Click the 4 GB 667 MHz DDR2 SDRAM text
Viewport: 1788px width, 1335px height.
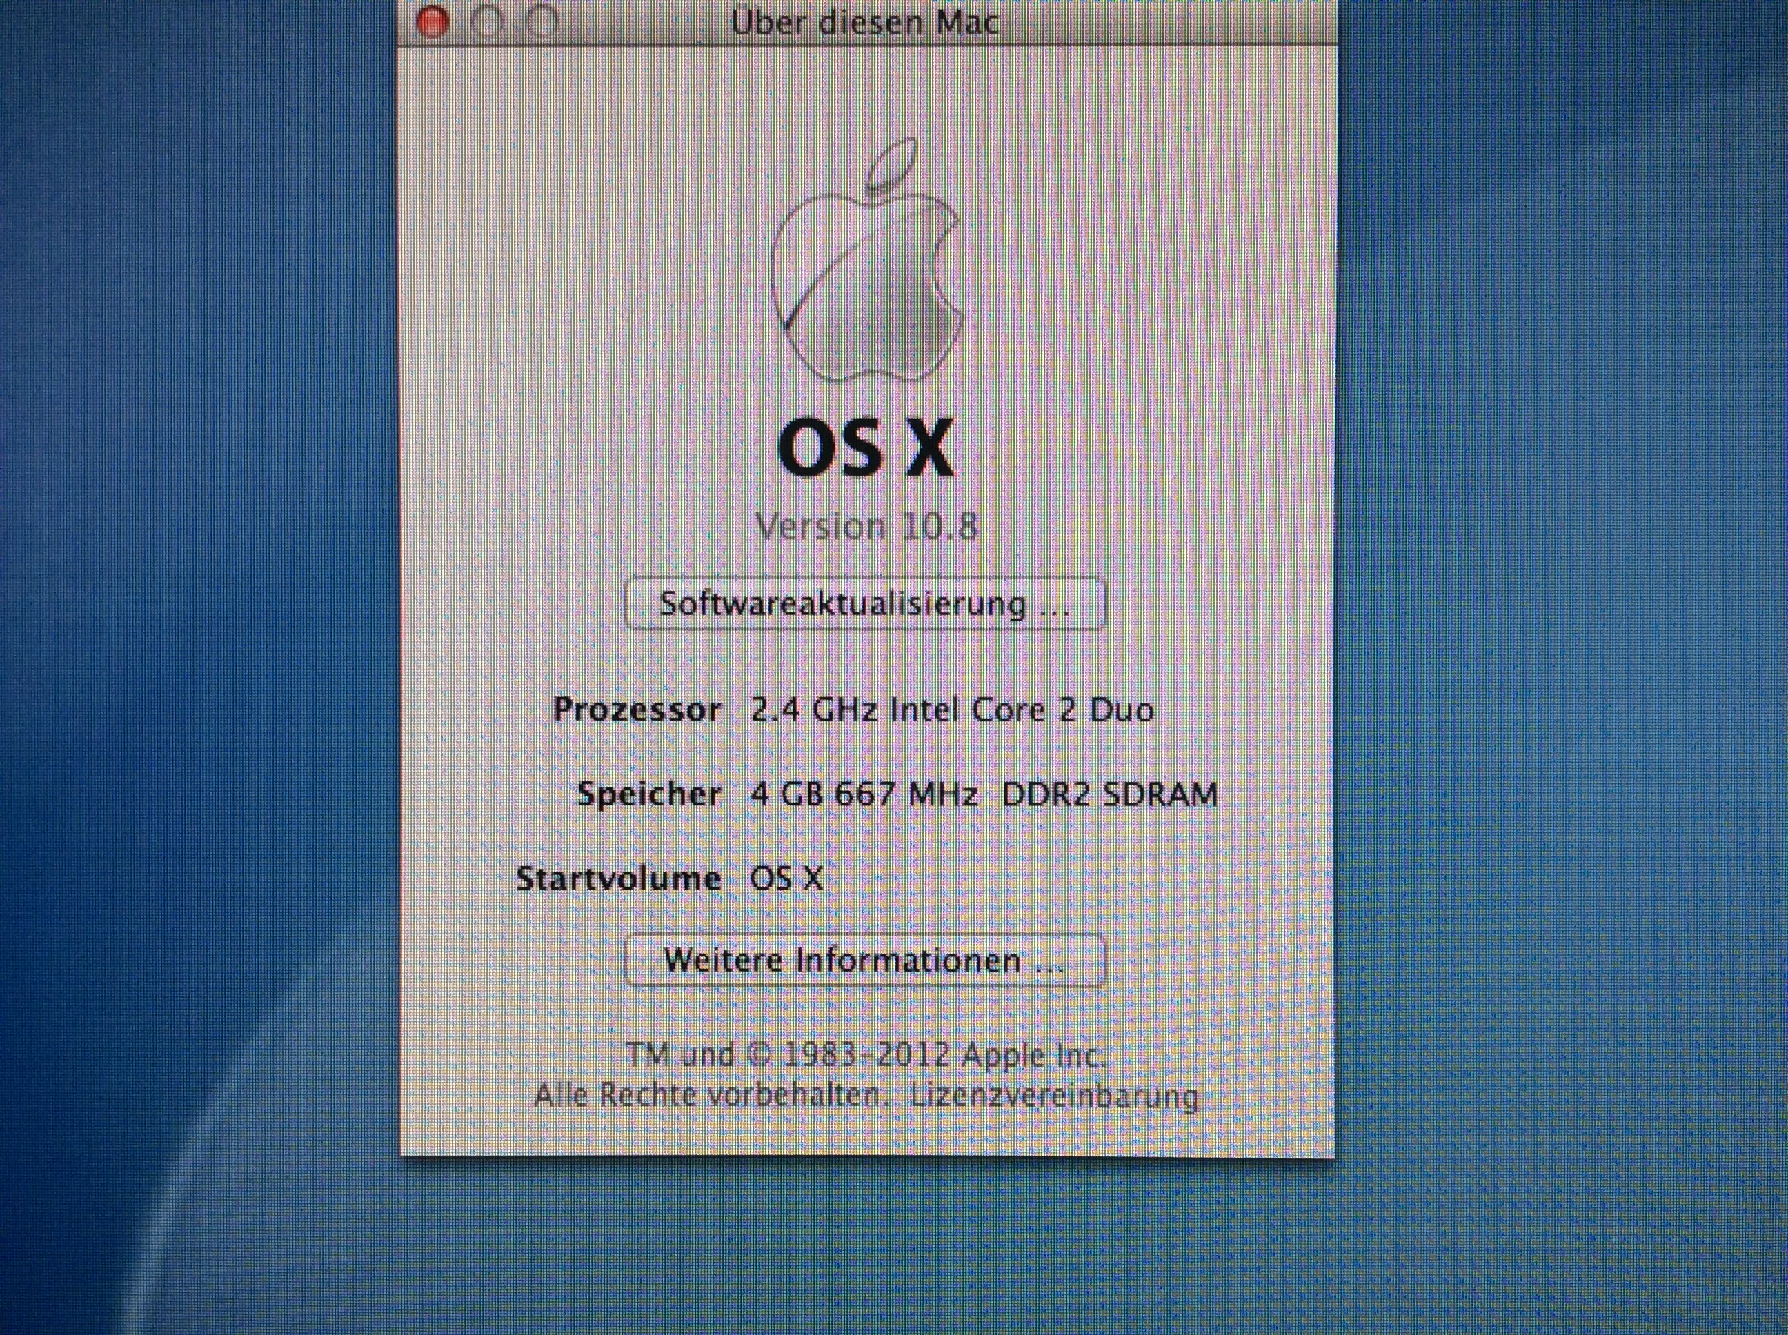984,794
